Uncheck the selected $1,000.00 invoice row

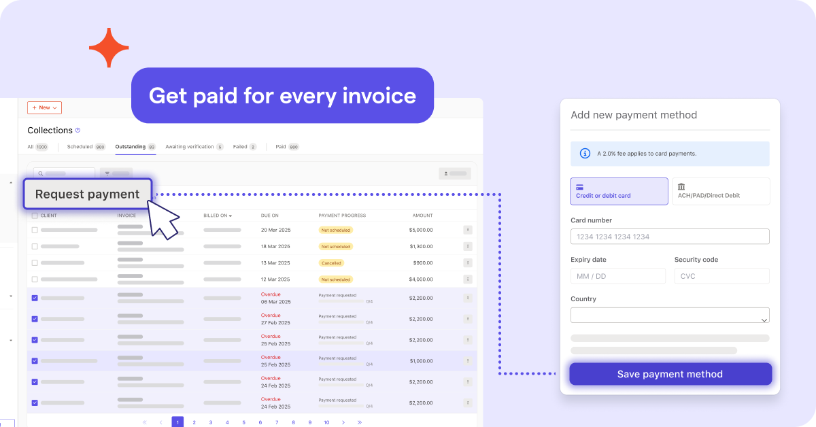[x=35, y=361]
